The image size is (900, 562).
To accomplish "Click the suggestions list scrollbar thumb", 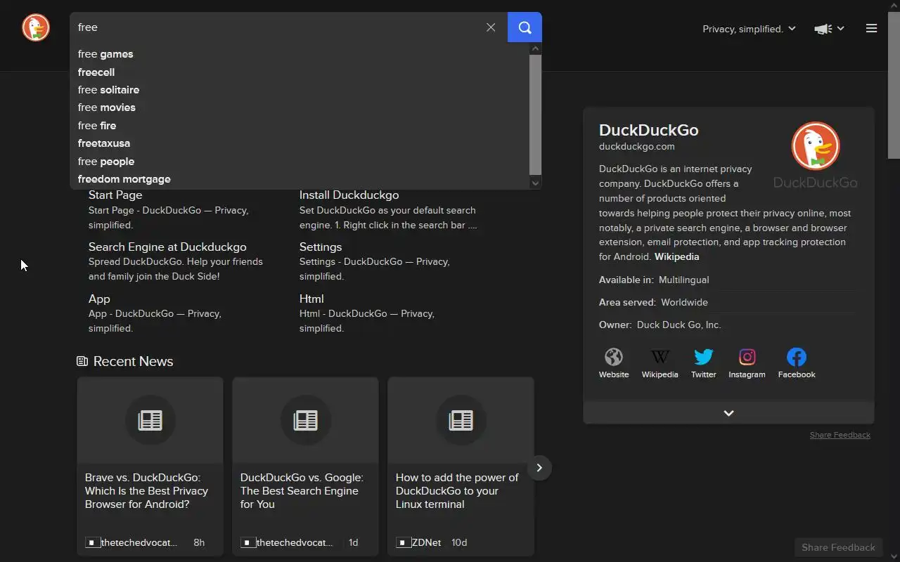I will (536, 115).
